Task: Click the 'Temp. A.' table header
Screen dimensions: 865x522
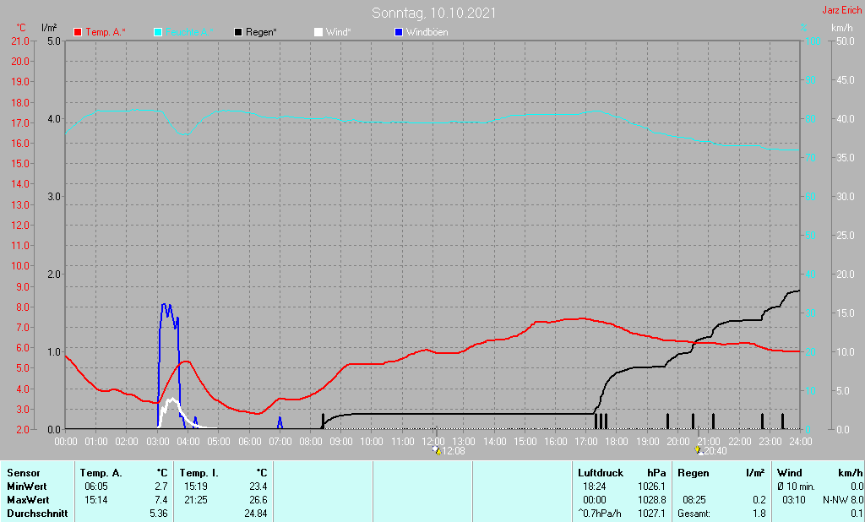Action: click(101, 473)
